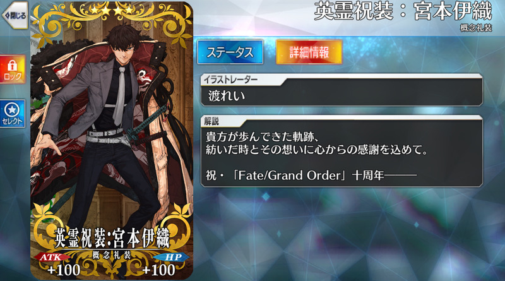Tap the HP +100 value on card
This screenshot has height=281, width=505.
[x=159, y=270]
